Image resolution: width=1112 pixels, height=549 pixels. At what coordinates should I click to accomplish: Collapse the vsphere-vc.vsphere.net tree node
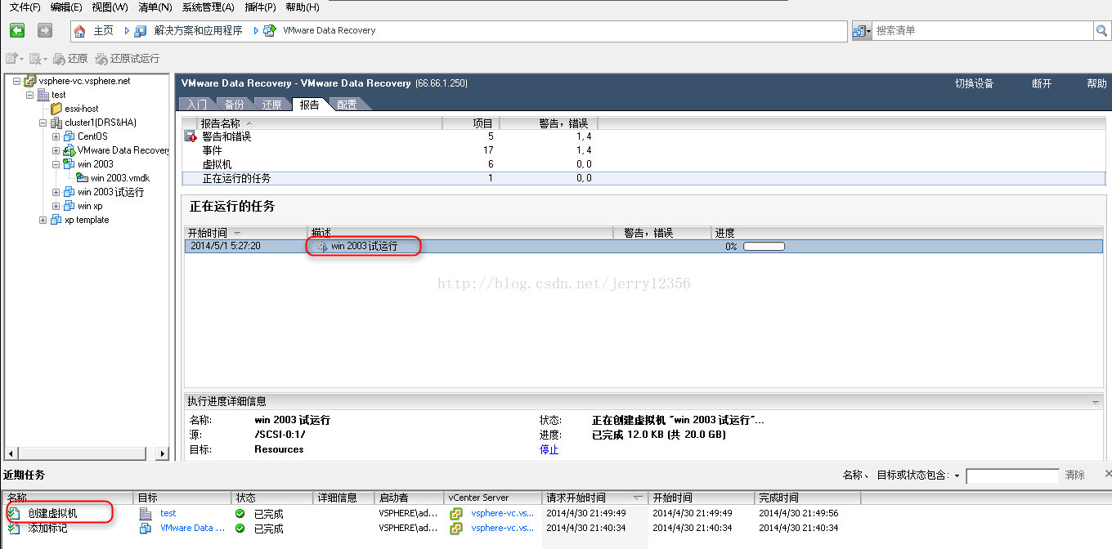[x=17, y=81]
